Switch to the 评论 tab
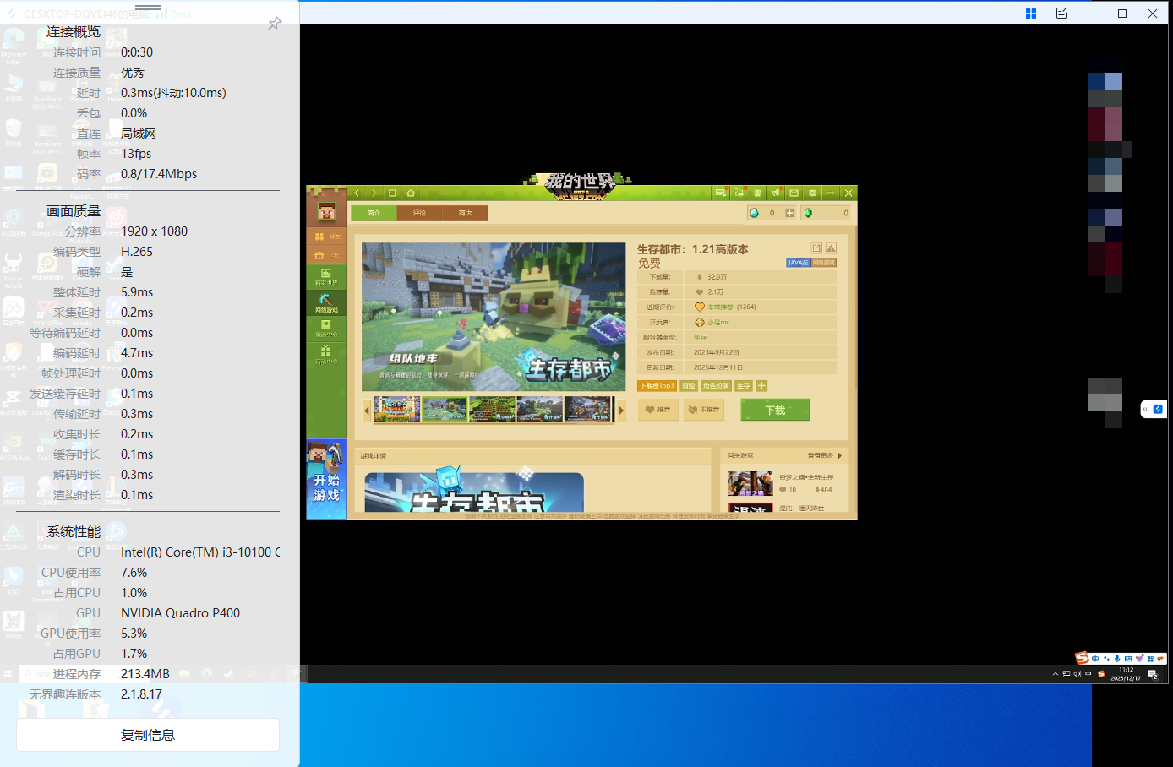This screenshot has height=767, width=1173. [x=419, y=213]
